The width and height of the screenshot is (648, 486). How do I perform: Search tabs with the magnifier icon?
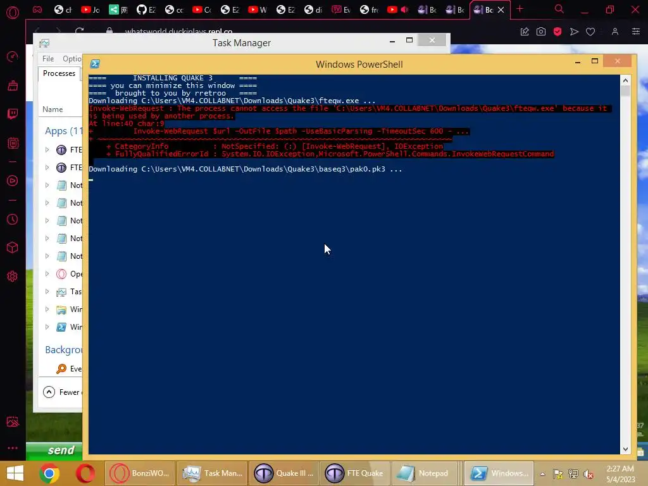(559, 9)
